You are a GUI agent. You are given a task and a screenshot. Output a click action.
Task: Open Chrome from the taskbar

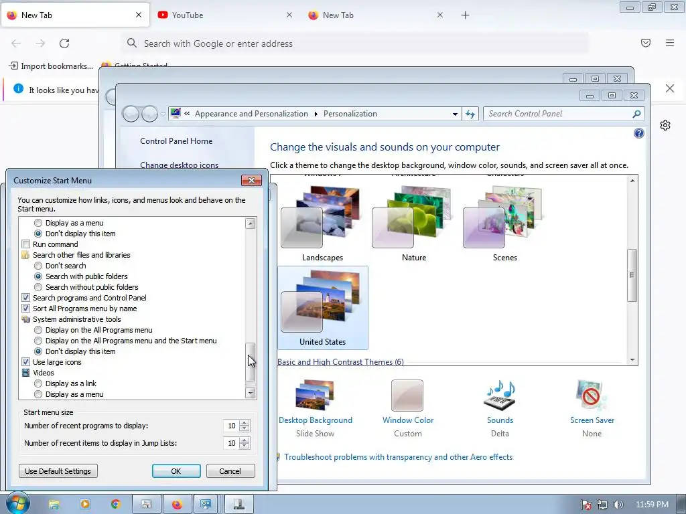pyautogui.click(x=115, y=505)
